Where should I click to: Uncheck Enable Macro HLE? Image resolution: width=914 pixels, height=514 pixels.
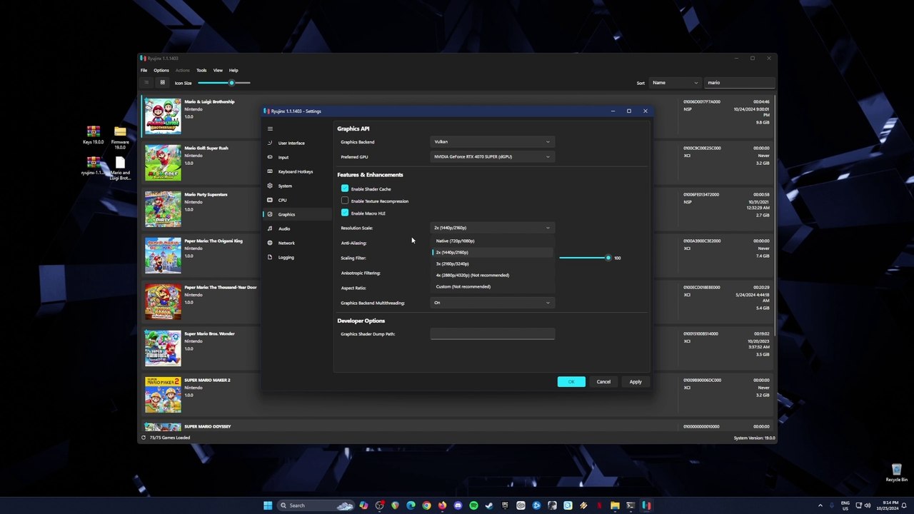[x=345, y=213]
